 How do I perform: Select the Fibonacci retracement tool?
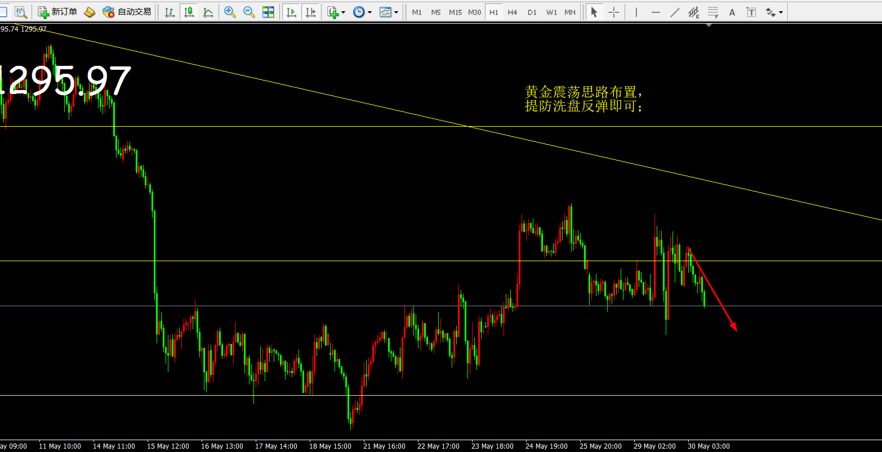point(713,12)
